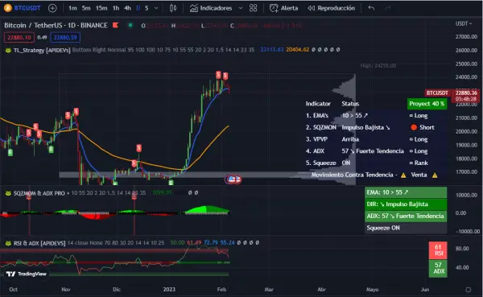Click the add symbol plus icon
This screenshot has width=483, height=297.
point(52,8)
